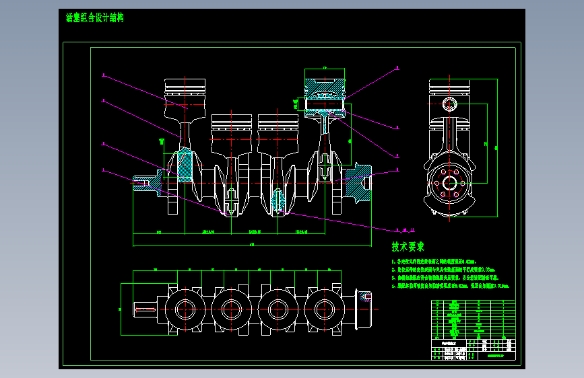
Task: Select the piston pin hole in side view
Action: click(x=449, y=104)
